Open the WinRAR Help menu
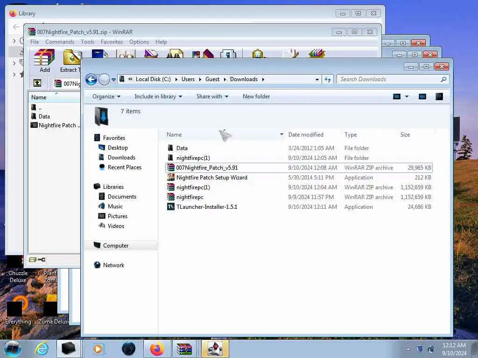The height and width of the screenshot is (358, 478). click(161, 42)
